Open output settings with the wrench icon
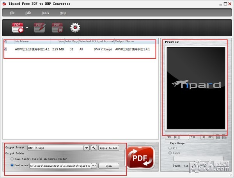 point(94,148)
